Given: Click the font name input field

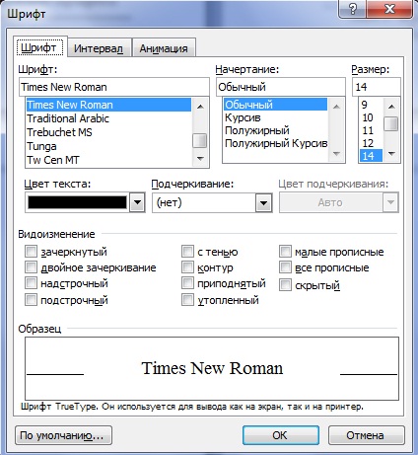Looking at the screenshot, I should click(x=114, y=87).
